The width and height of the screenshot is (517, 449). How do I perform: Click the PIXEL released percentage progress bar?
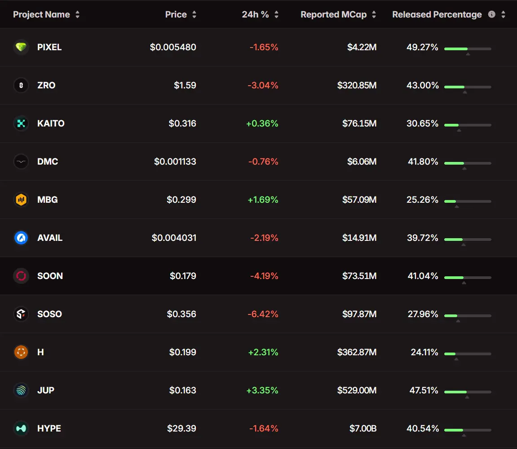click(x=468, y=48)
